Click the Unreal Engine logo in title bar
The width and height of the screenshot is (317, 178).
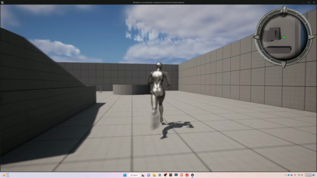pos(2,2)
